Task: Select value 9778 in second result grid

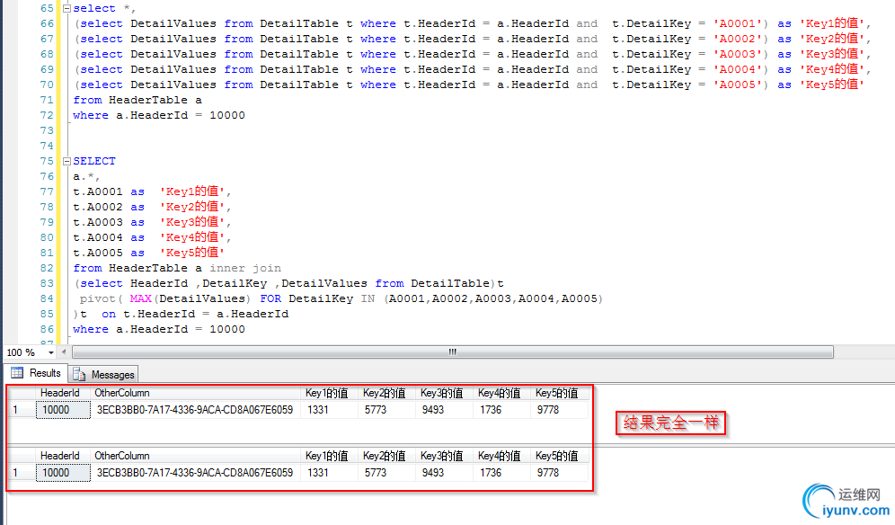Action: pos(559,473)
